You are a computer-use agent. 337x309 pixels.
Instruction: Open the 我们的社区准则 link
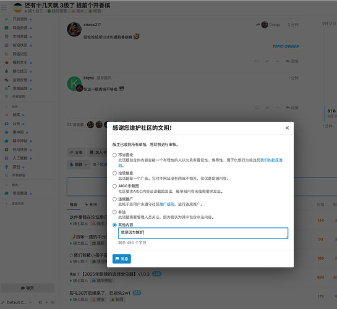(271, 160)
